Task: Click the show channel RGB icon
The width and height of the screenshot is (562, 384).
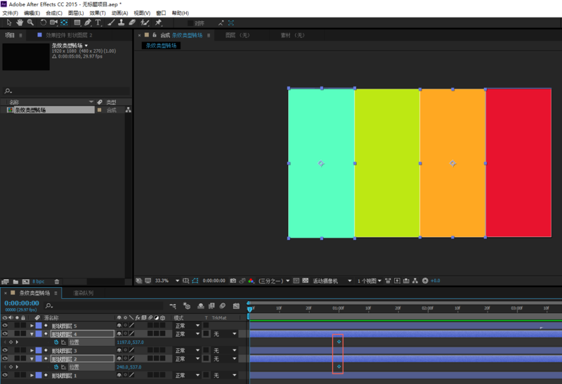Action: coord(251,281)
